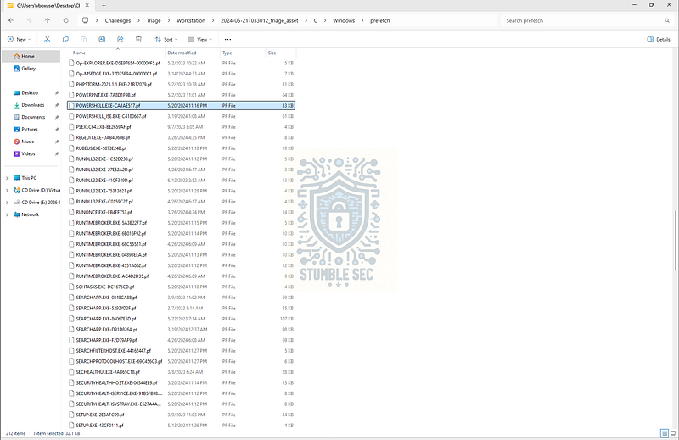Open Pictures quick access folder
Screen dimensions: 679x440
31,130
